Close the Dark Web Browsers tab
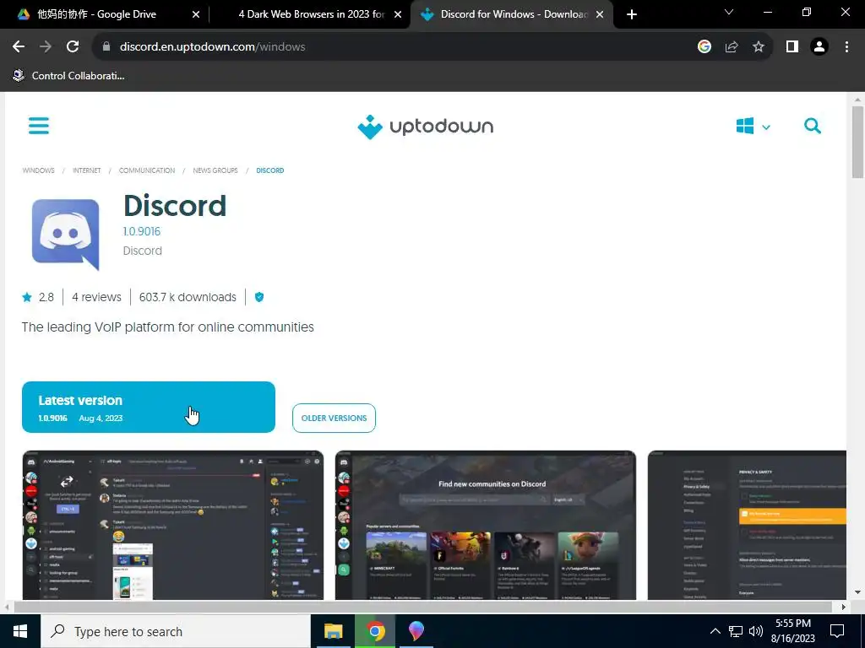Screen dimensions: 865x648 coord(398,15)
